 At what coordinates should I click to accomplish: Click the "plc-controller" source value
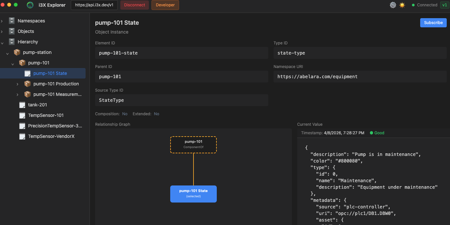(x=366, y=207)
